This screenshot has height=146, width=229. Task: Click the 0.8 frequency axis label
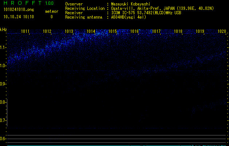click(x=3, y=102)
